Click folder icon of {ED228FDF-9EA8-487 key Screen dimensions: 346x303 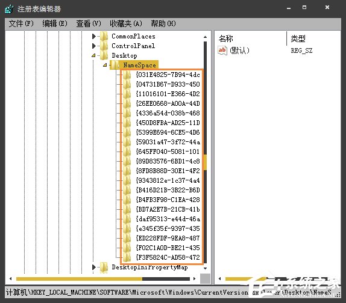(127, 238)
